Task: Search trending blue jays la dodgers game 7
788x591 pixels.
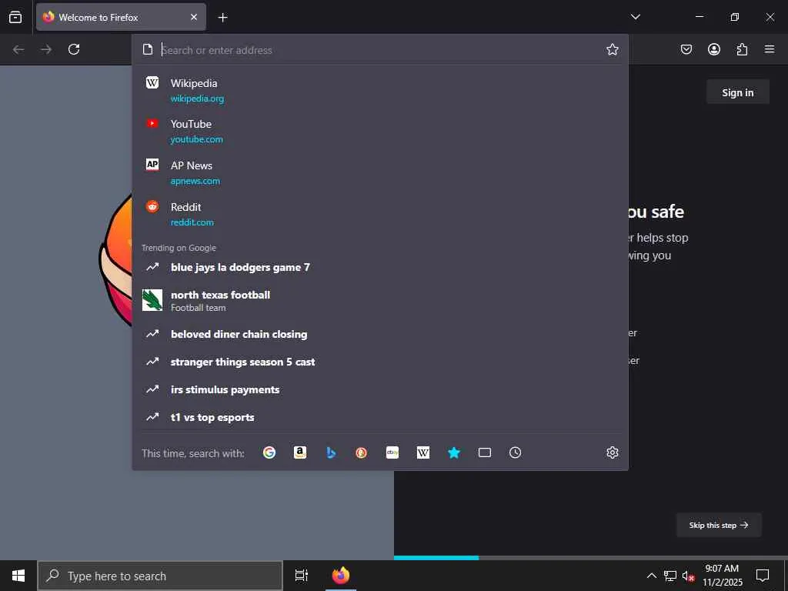Action: pyautogui.click(x=380, y=267)
